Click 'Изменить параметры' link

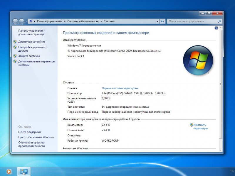point(200,127)
